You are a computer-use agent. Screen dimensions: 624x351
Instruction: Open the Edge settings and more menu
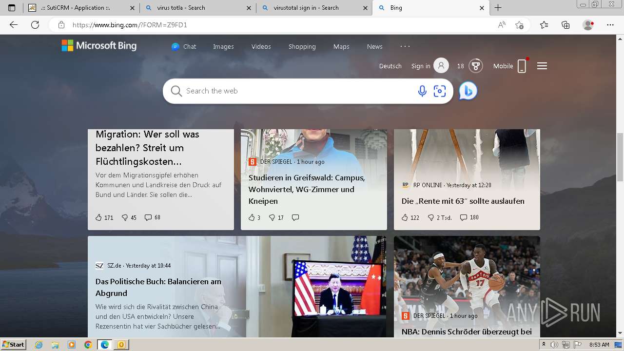coord(610,25)
